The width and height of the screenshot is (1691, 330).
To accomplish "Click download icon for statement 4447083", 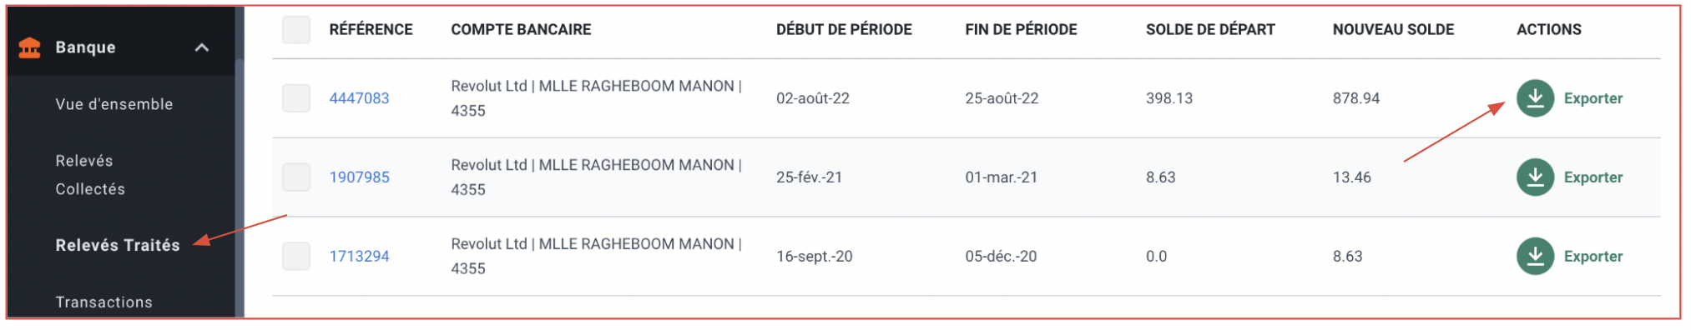I will (1535, 98).
